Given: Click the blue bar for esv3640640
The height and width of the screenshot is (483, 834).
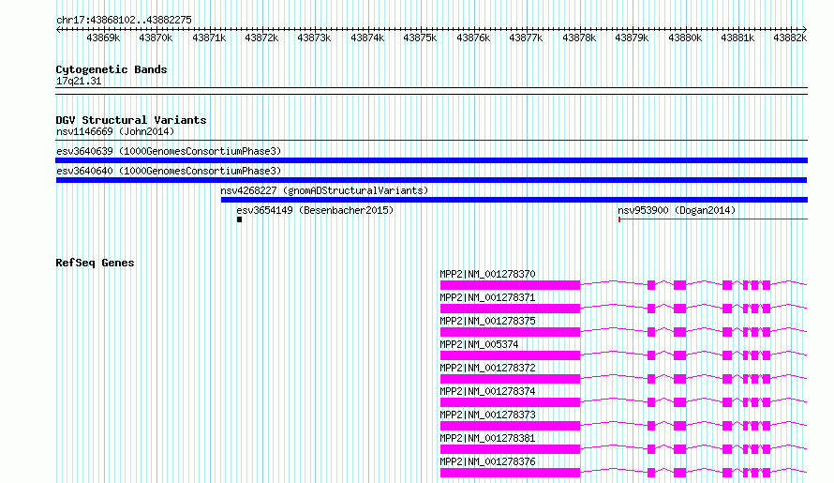Looking at the screenshot, I should coord(431,180).
